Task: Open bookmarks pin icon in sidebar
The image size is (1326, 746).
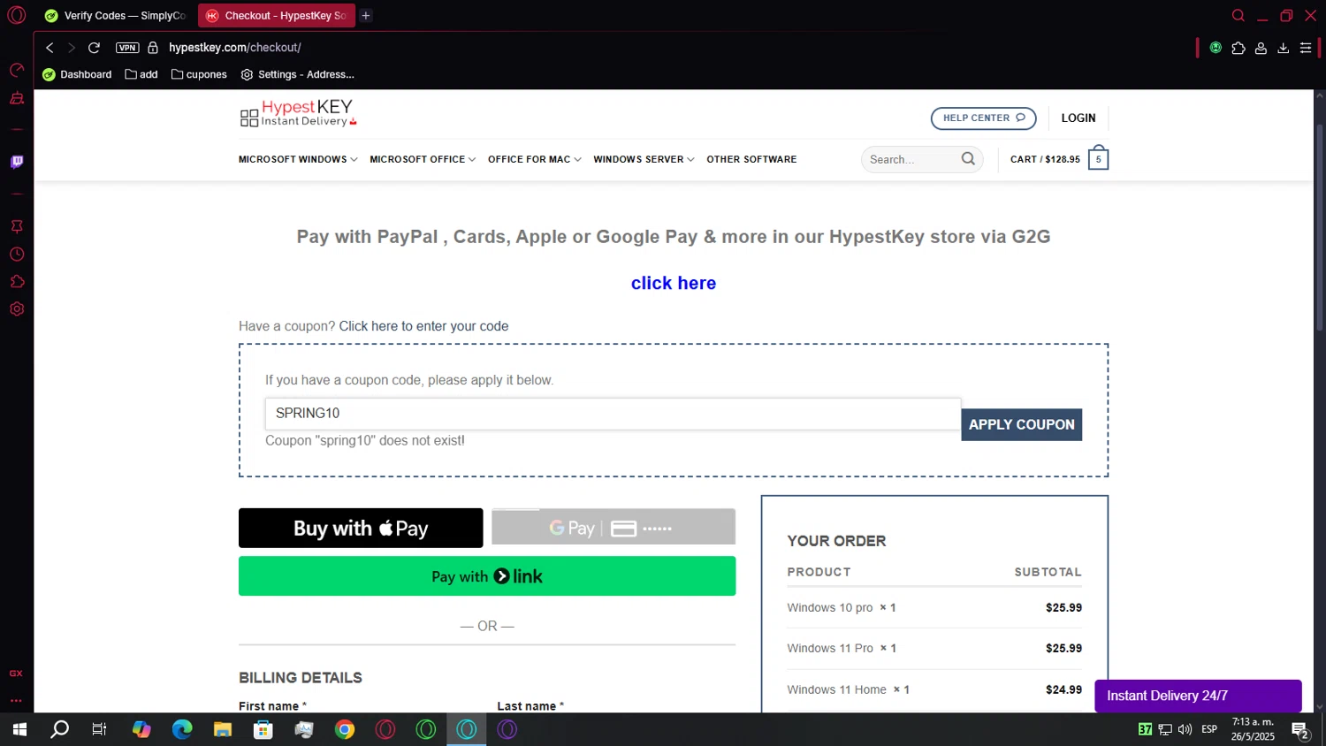Action: (17, 226)
